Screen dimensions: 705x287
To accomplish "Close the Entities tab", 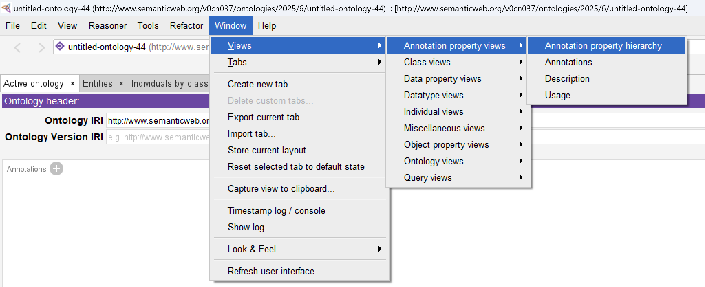I will click(x=121, y=84).
